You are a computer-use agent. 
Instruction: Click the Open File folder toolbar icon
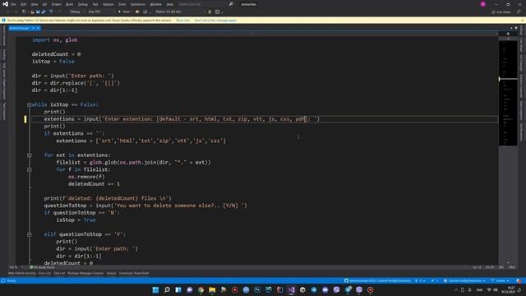(x=32, y=12)
